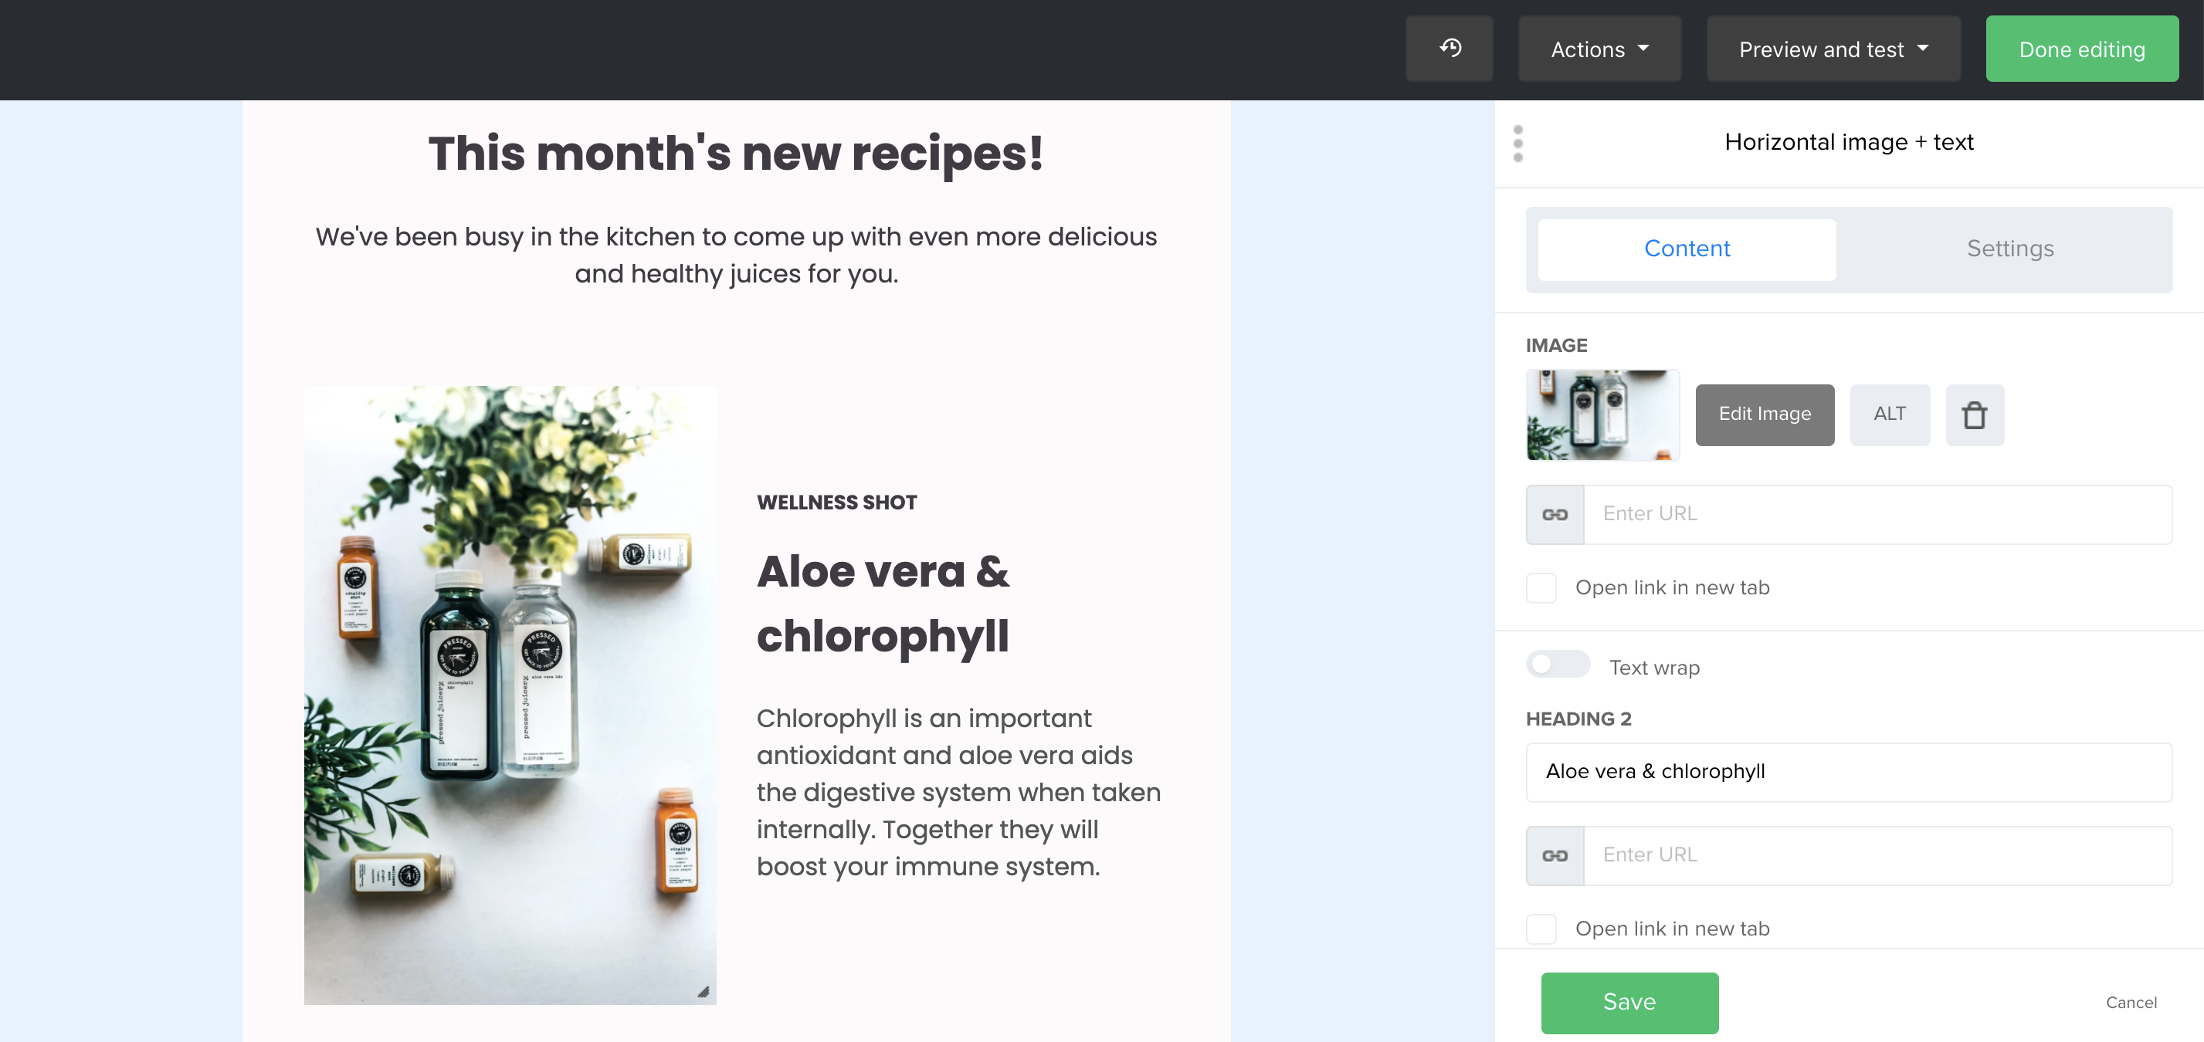Check image Open link in new tab
Viewport: 2204px width, 1042px height.
point(1541,588)
